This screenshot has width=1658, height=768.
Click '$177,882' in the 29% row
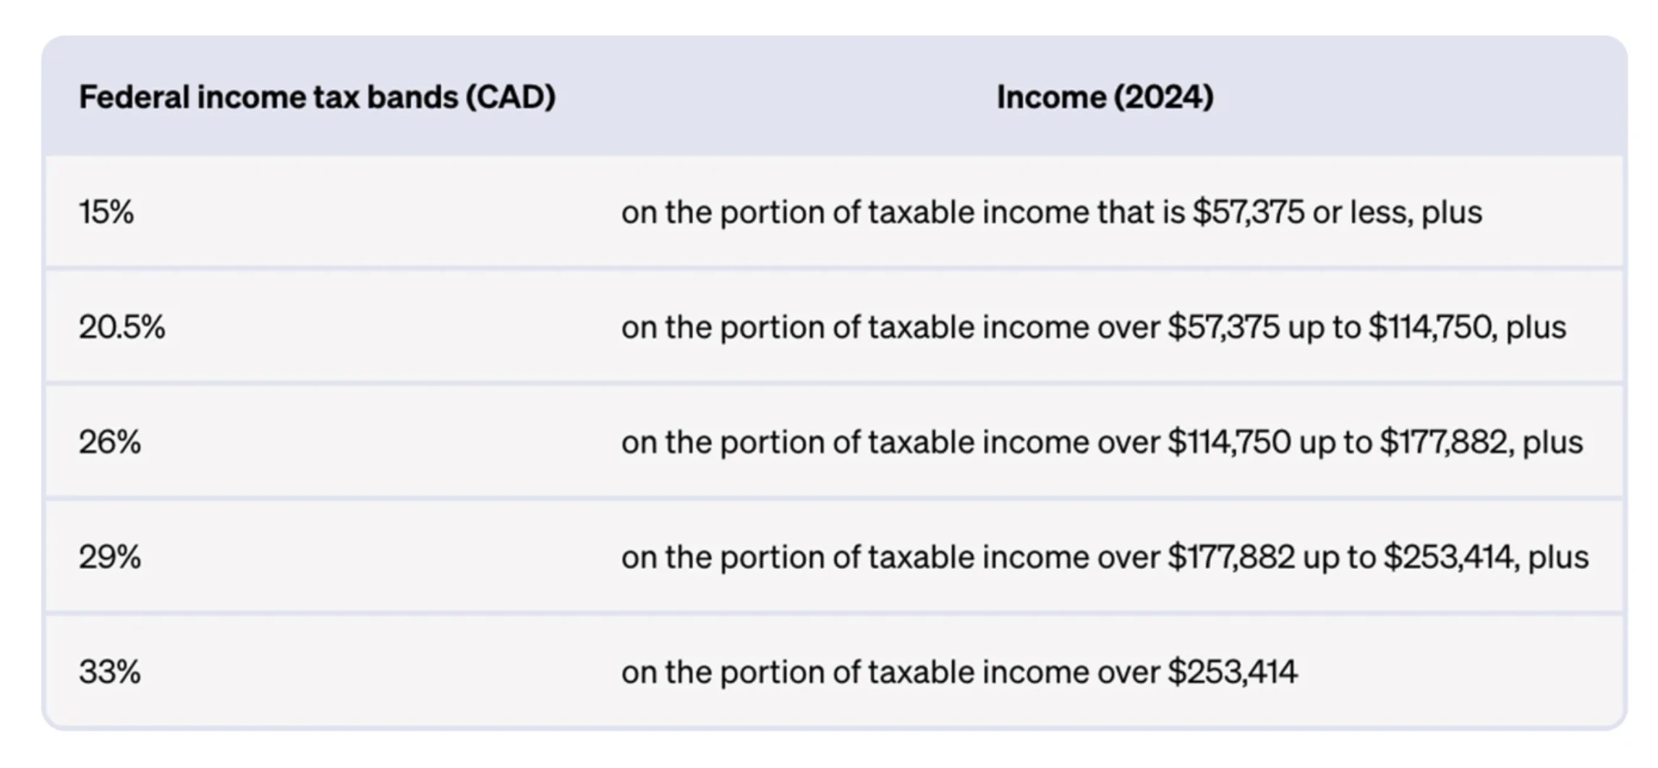point(1230,557)
